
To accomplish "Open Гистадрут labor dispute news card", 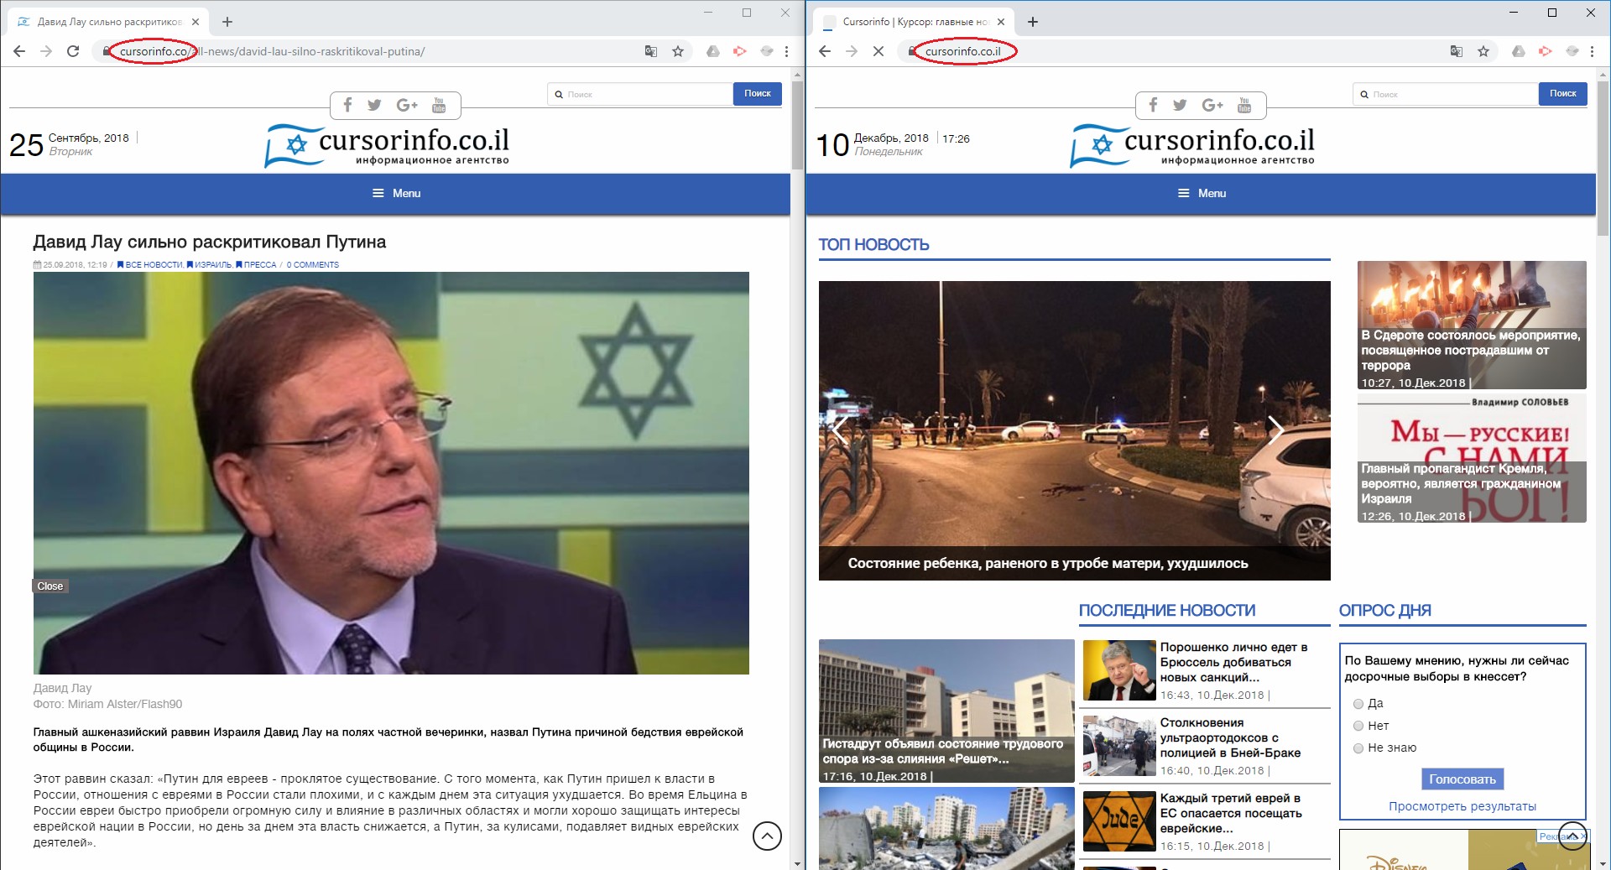I will (x=946, y=711).
